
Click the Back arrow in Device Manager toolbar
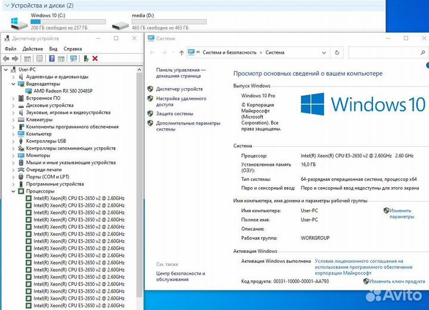click(6, 58)
